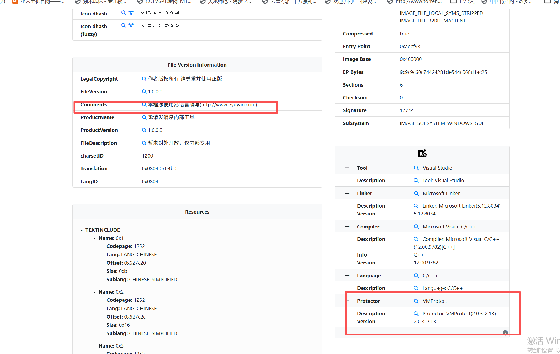
Task: Click search icon next to Icon dhash
Action: [124, 13]
